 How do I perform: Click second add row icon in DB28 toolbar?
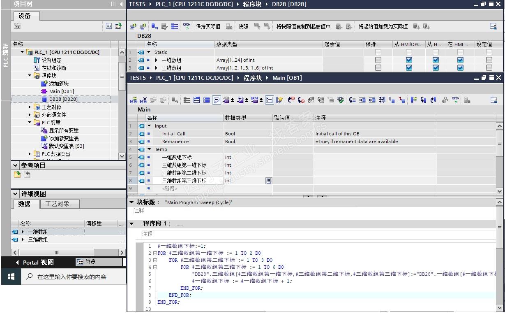[x=142, y=26]
